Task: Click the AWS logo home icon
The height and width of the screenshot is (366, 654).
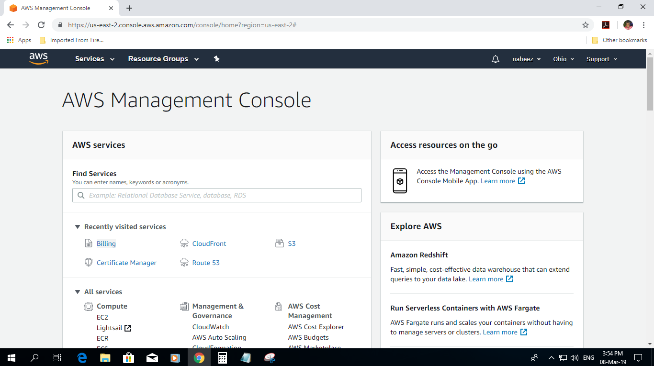Action: click(x=38, y=58)
